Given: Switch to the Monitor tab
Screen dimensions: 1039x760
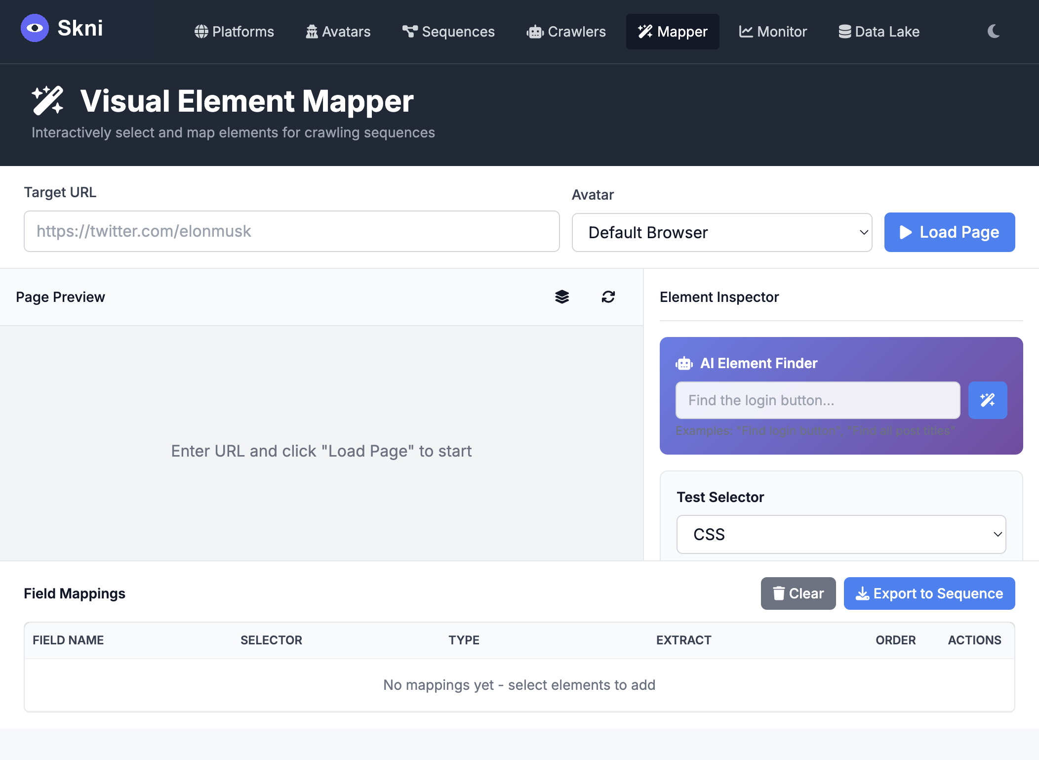Looking at the screenshot, I should [x=773, y=32].
